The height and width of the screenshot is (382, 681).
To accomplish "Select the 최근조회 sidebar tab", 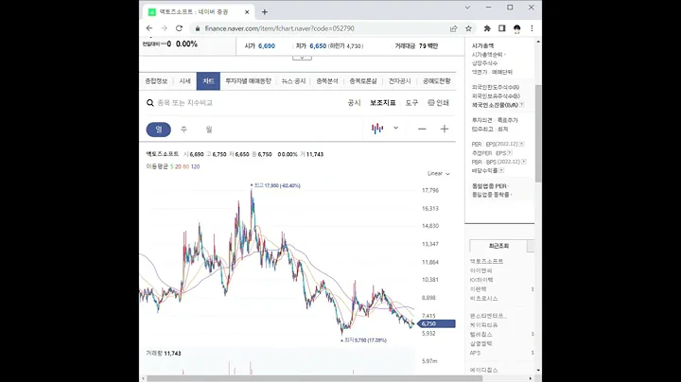I will click(498, 246).
